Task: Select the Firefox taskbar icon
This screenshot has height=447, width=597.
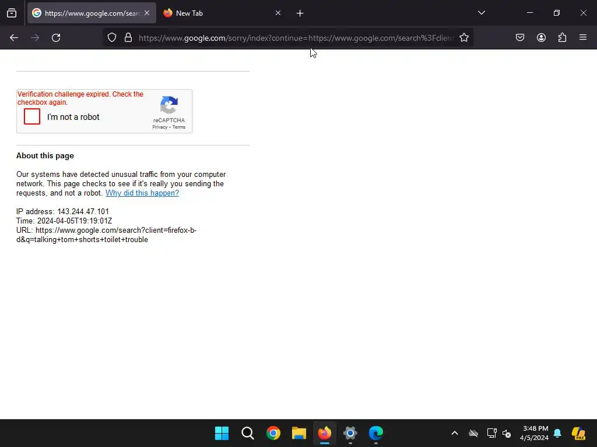Action: point(324,433)
